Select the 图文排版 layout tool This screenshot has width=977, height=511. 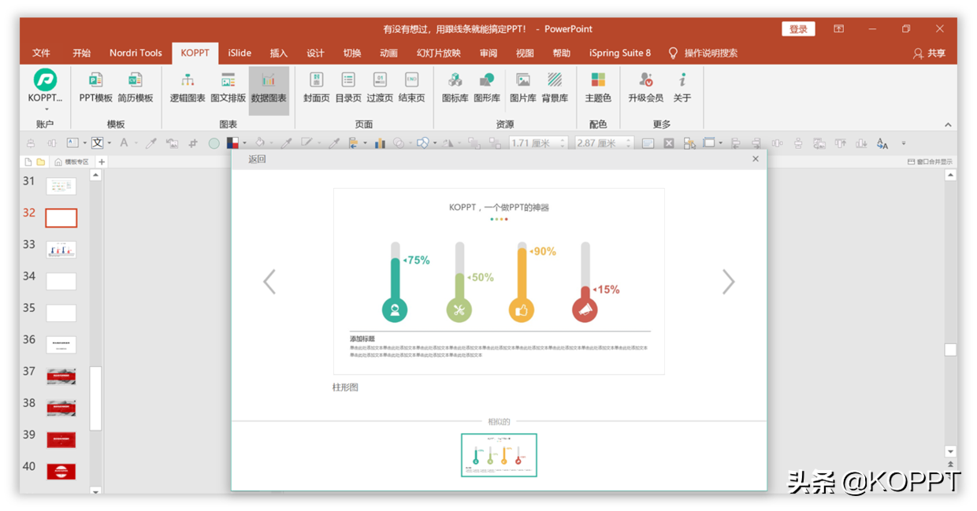coord(228,87)
